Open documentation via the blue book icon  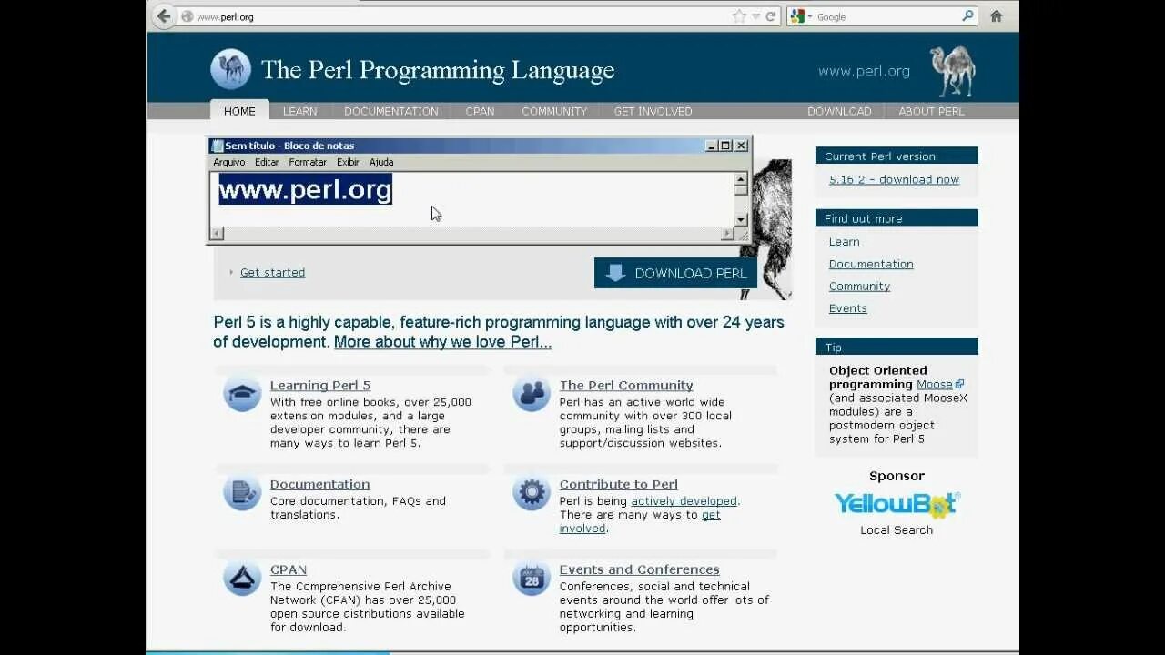(x=241, y=491)
